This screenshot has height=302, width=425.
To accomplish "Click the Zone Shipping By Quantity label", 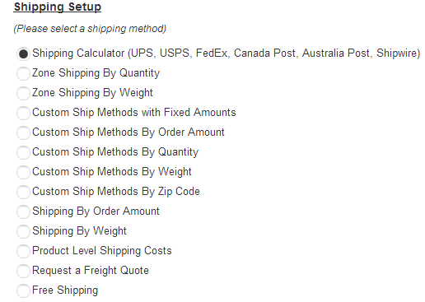I will [x=96, y=73].
